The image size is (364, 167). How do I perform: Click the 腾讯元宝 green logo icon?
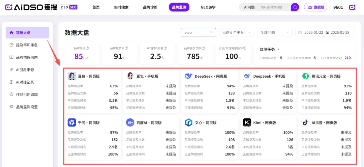click(305, 76)
